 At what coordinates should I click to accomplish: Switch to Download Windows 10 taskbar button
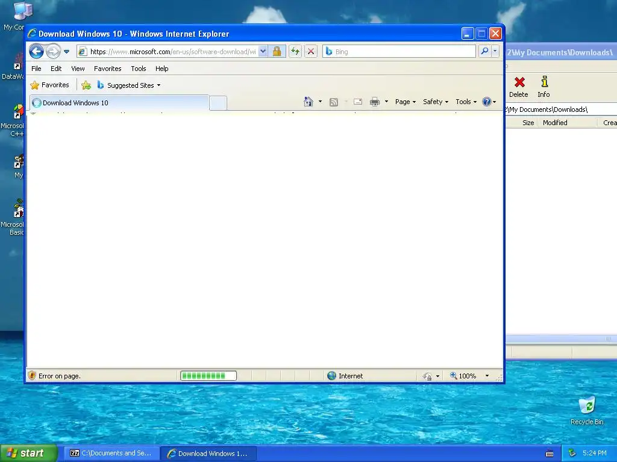209,454
